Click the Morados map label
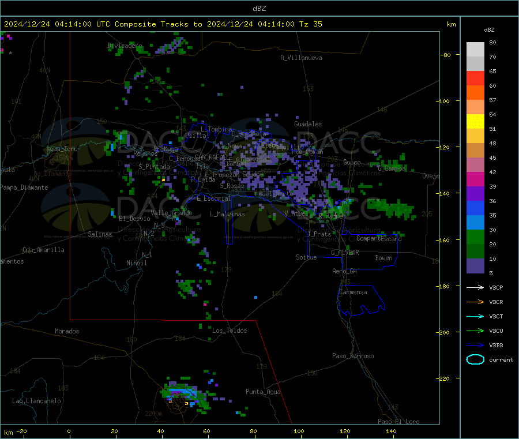This screenshot has height=439, width=519. click(x=67, y=331)
